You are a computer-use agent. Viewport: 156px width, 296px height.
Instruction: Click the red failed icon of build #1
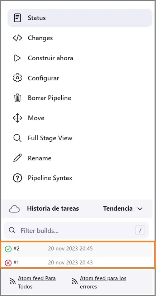click(8, 263)
